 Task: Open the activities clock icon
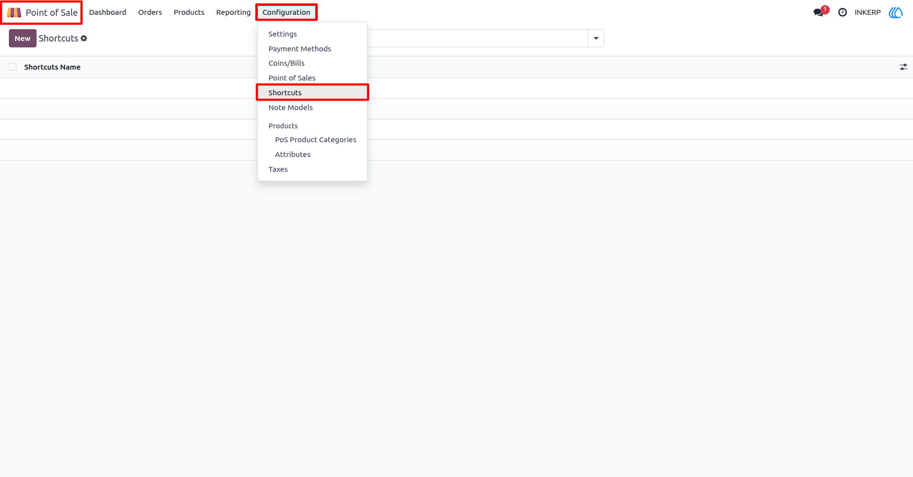pyautogui.click(x=843, y=12)
